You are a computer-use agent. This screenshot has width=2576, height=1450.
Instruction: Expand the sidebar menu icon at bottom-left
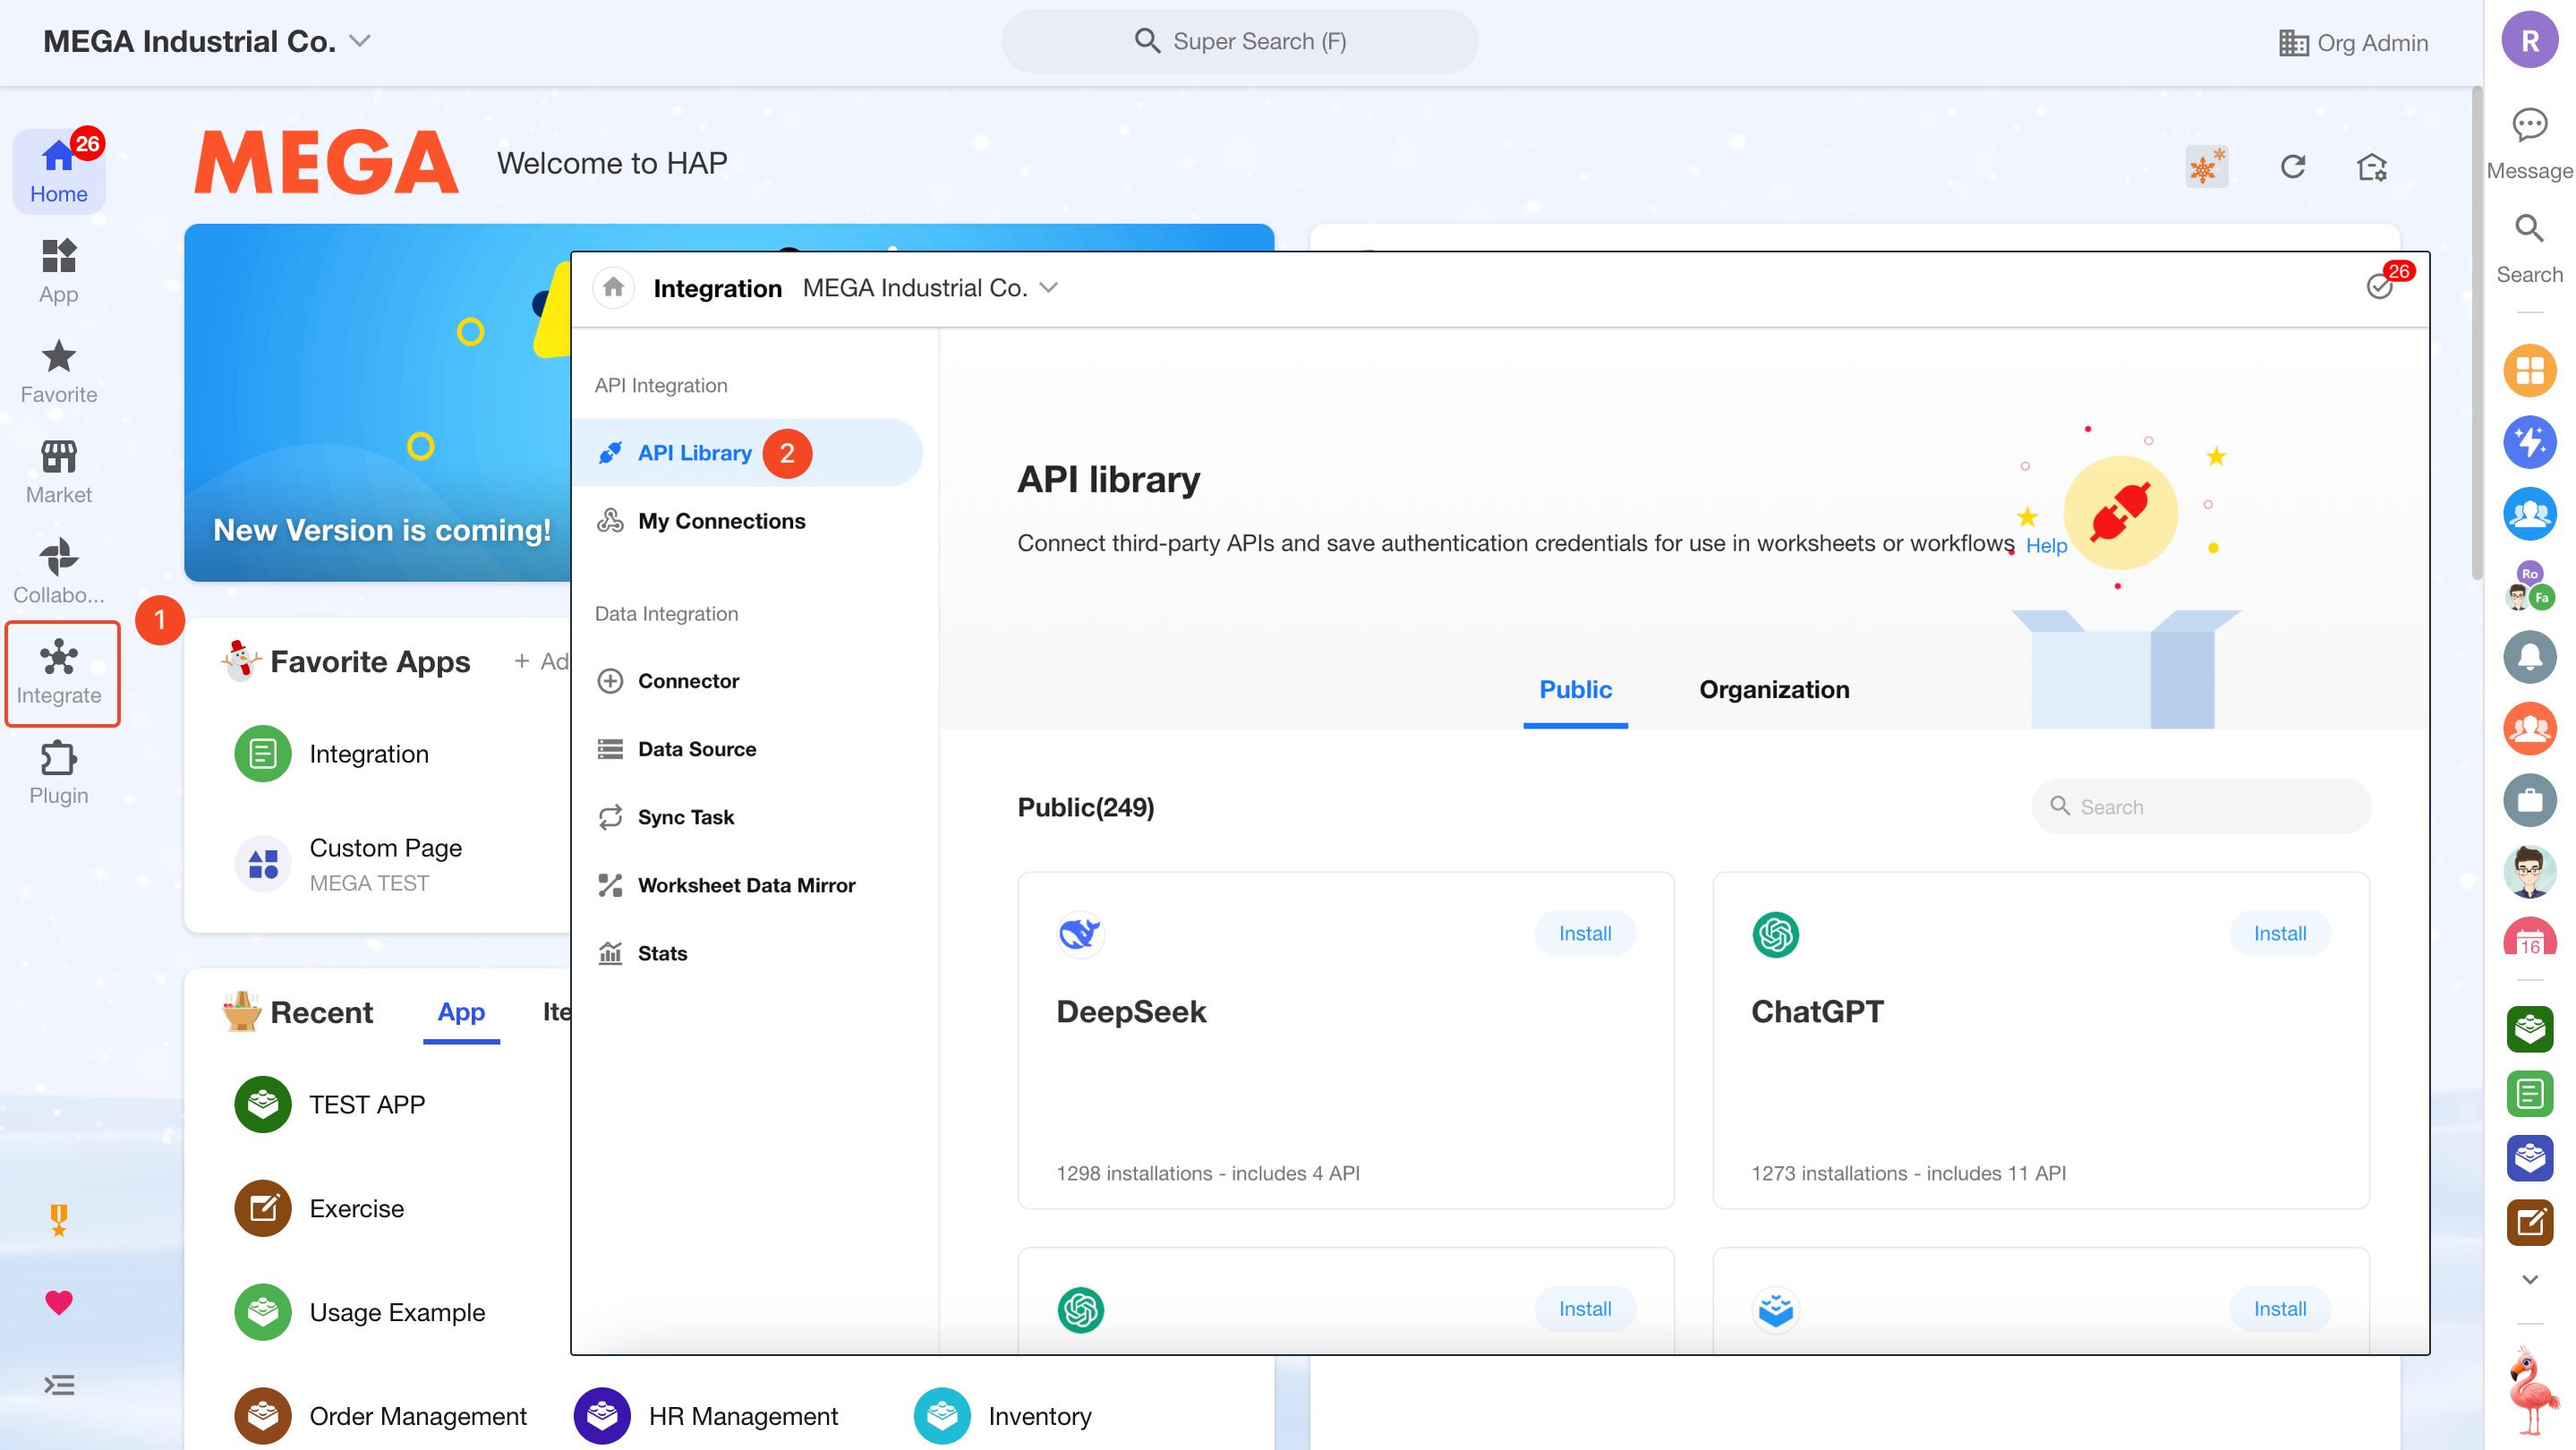[x=58, y=1385]
